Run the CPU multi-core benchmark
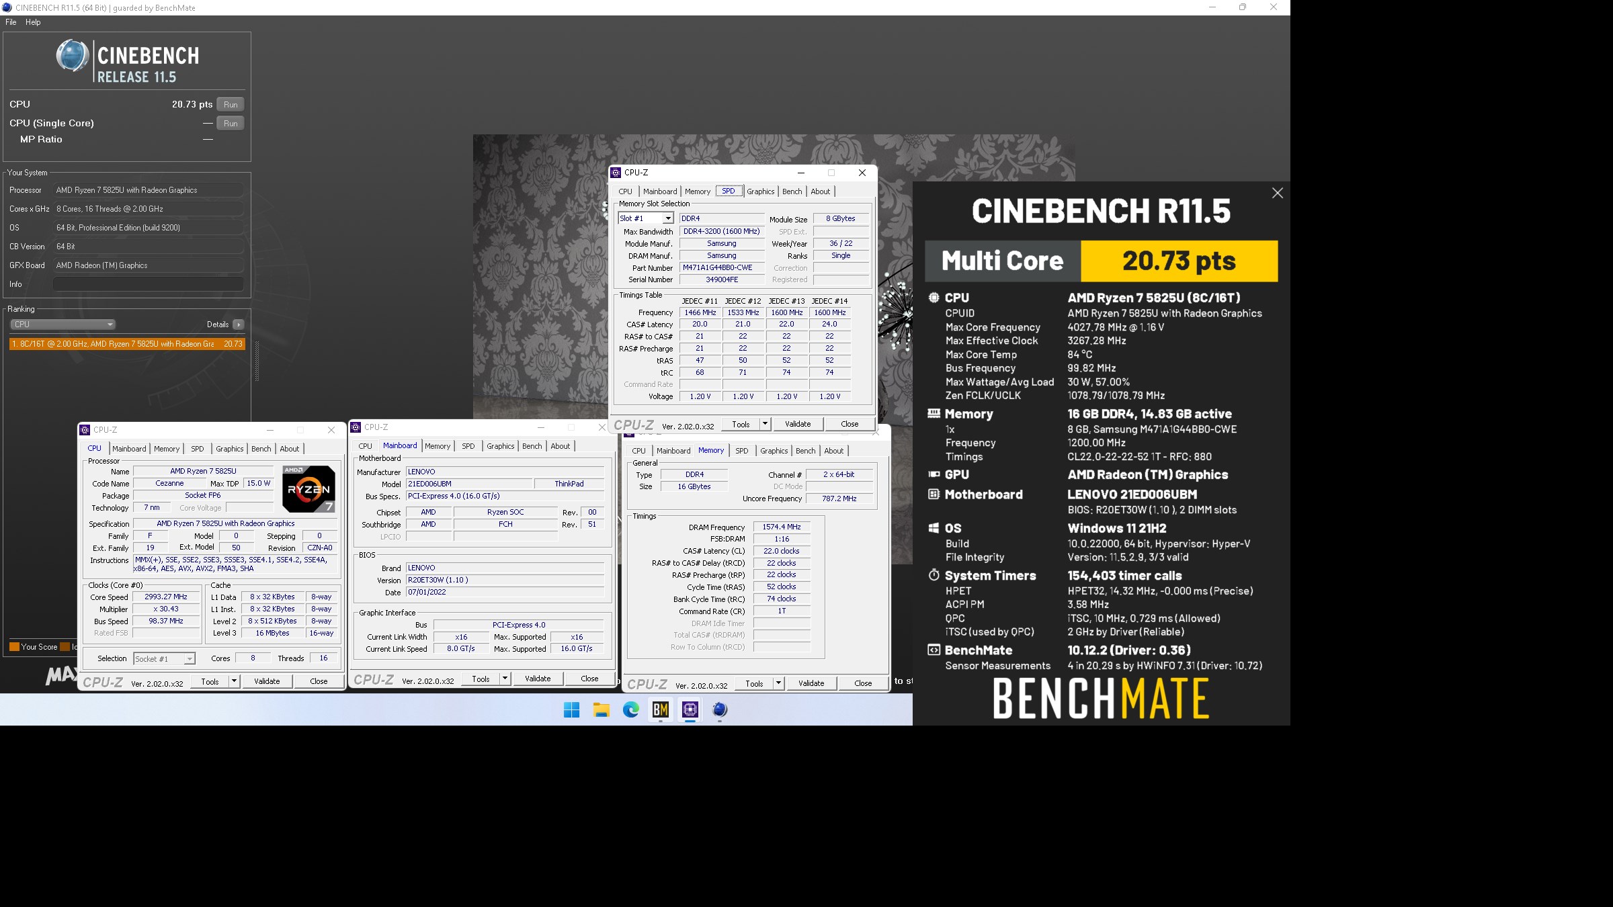The image size is (1613, 907). point(231,105)
